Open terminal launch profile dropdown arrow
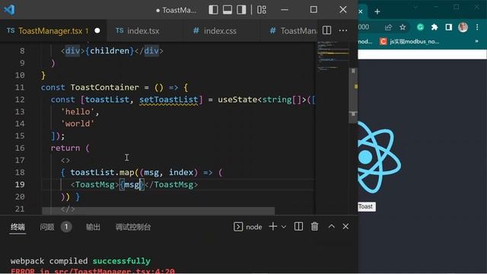The image size is (487, 274). pos(284,227)
